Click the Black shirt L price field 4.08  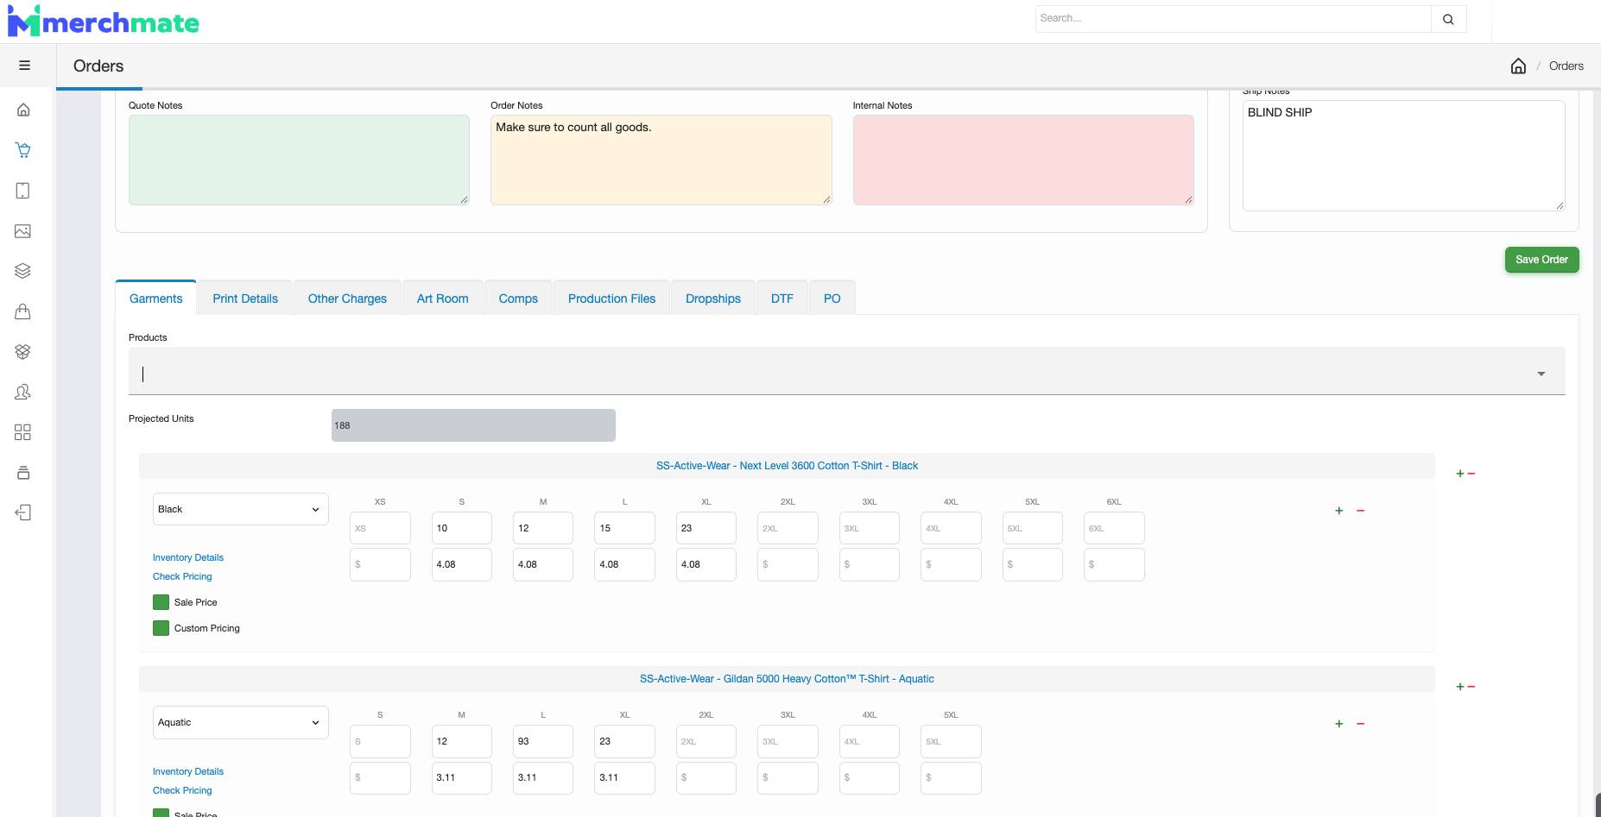click(624, 564)
